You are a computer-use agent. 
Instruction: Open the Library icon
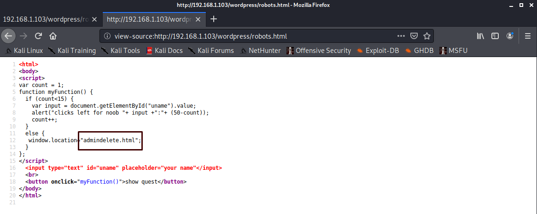(480, 36)
